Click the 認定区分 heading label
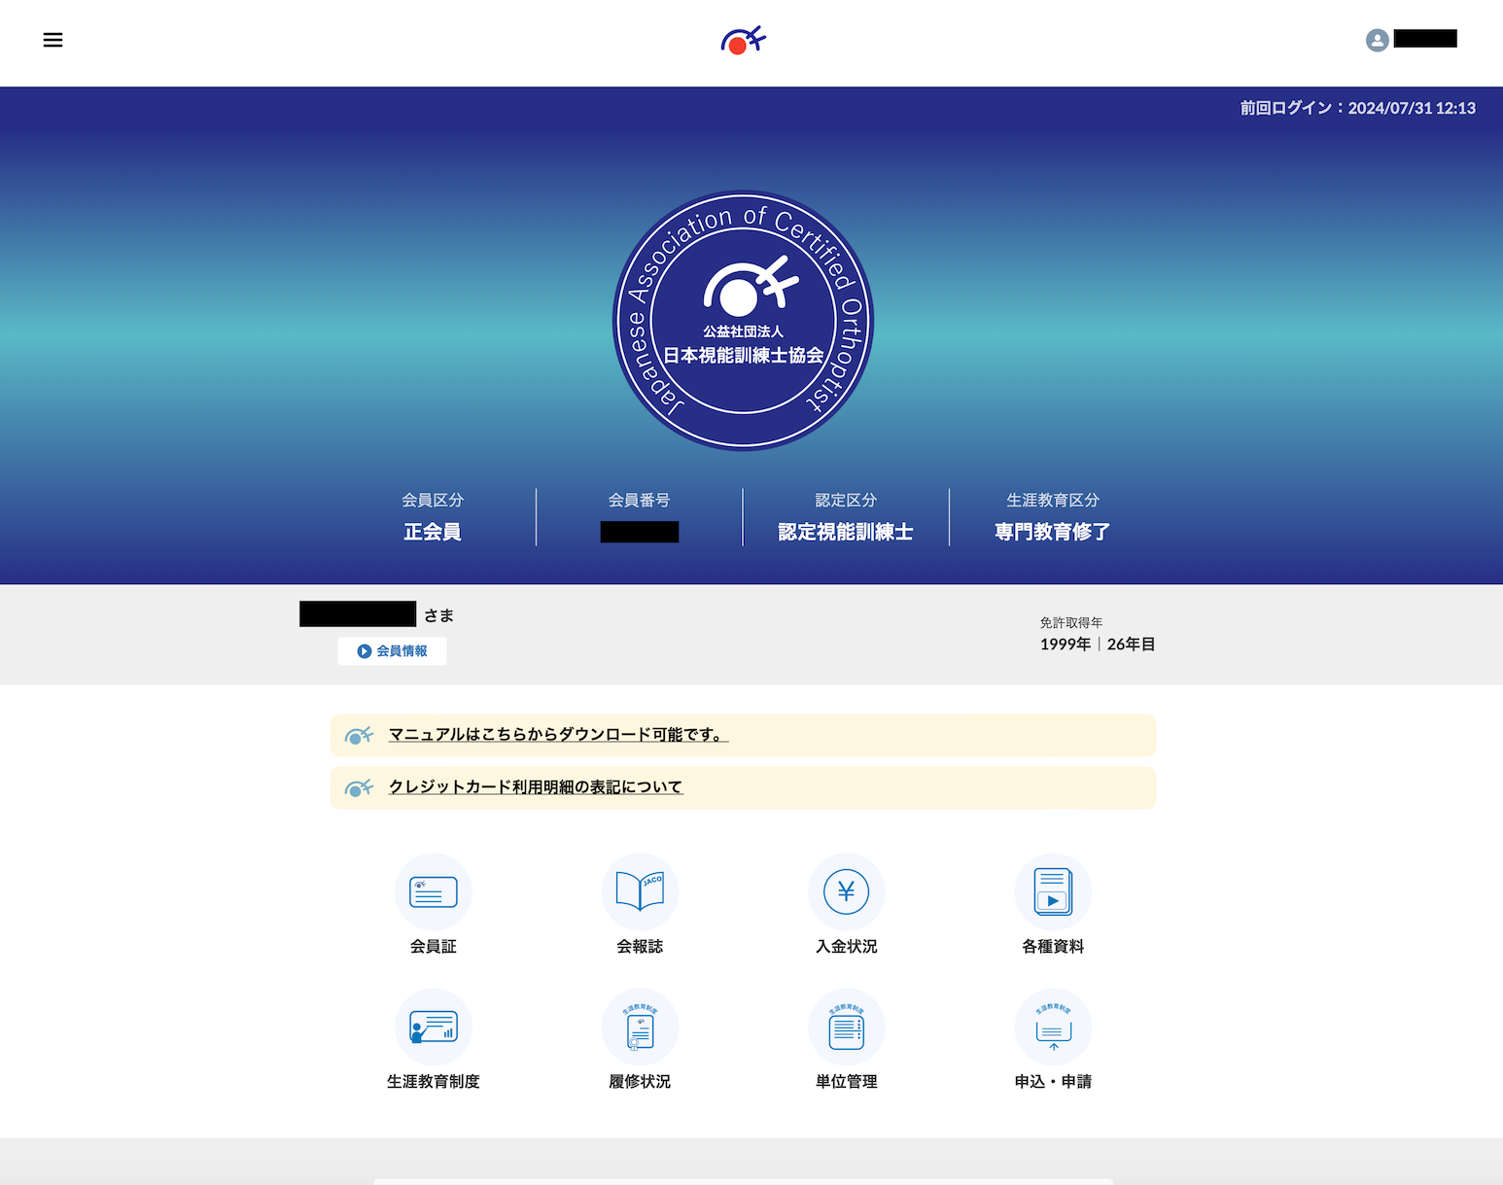Image resolution: width=1503 pixels, height=1185 pixels. pyautogui.click(x=846, y=500)
